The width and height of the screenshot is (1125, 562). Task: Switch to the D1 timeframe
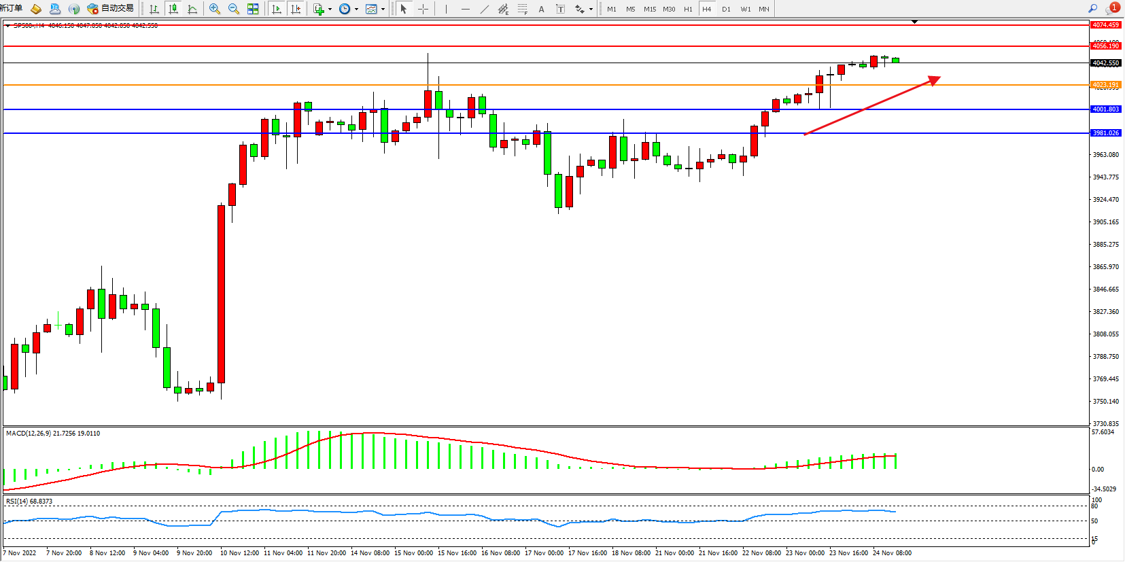pyautogui.click(x=726, y=9)
